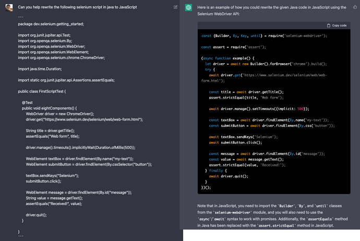Edit the user message with pencil icon
Viewport: 360px width, 241px height.
175,7
